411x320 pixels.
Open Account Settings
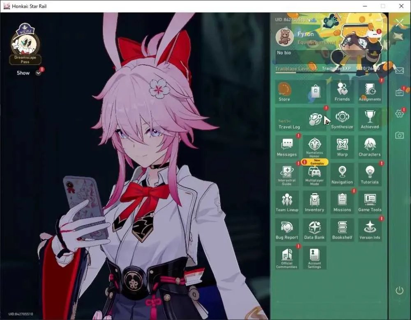coord(314,258)
